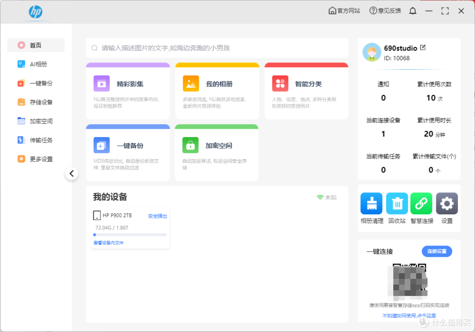Click the 当前连接设备 value 1

(x=383, y=134)
